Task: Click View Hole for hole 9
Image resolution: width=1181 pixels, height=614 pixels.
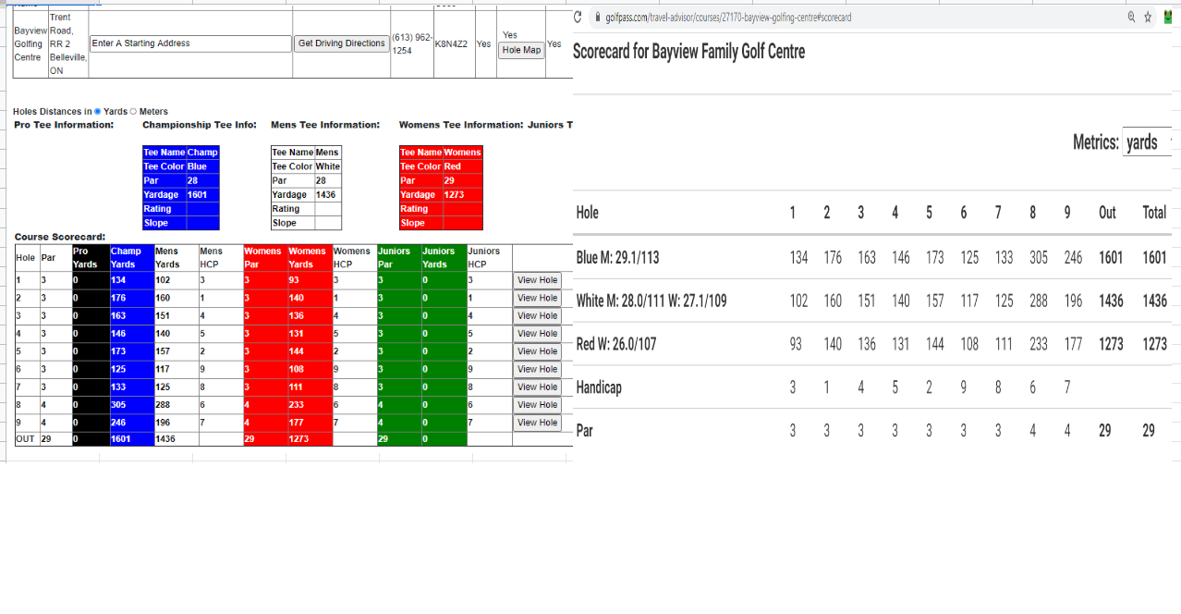Action: (x=538, y=423)
